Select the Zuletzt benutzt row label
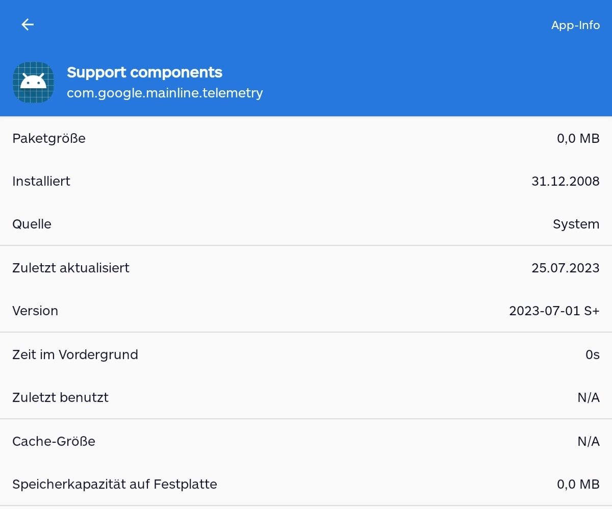The width and height of the screenshot is (612, 509). click(60, 397)
